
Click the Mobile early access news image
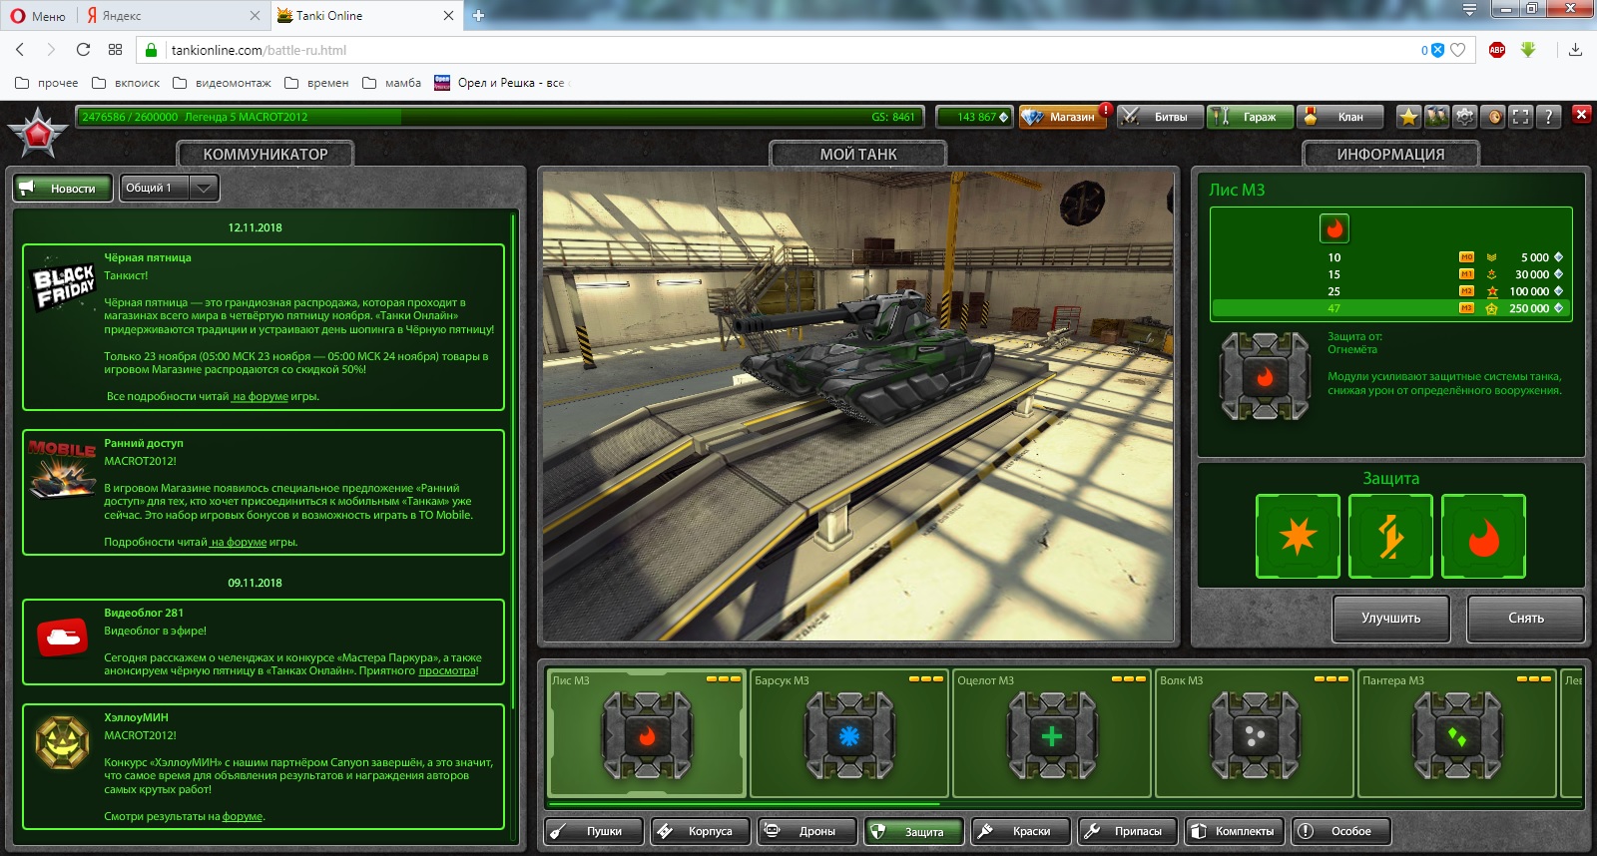[62, 469]
